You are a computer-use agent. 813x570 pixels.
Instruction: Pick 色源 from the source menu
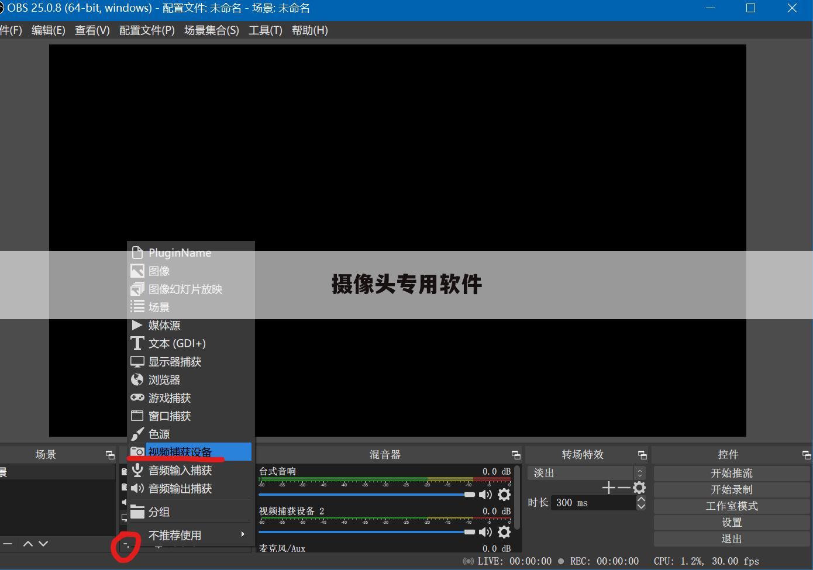click(191, 434)
